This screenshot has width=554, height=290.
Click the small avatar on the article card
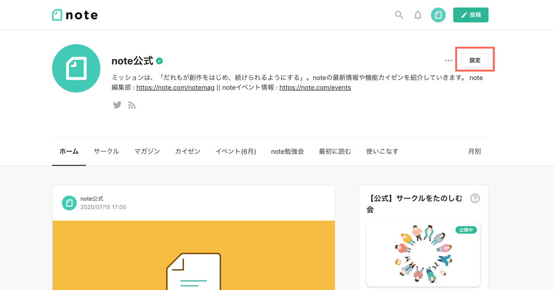69,203
